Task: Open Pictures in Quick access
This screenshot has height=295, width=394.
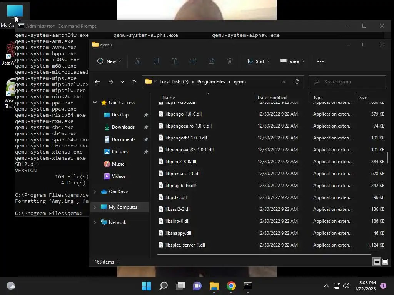Action: (x=120, y=151)
